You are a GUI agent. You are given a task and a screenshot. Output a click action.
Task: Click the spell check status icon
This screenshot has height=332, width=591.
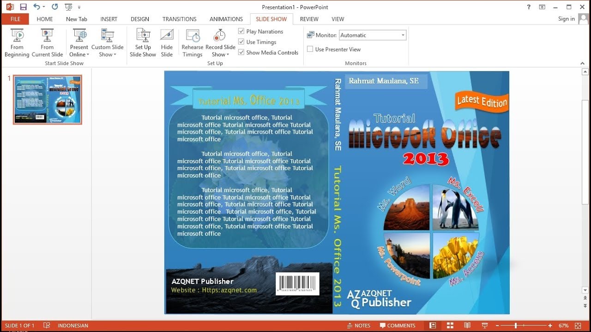click(x=47, y=326)
